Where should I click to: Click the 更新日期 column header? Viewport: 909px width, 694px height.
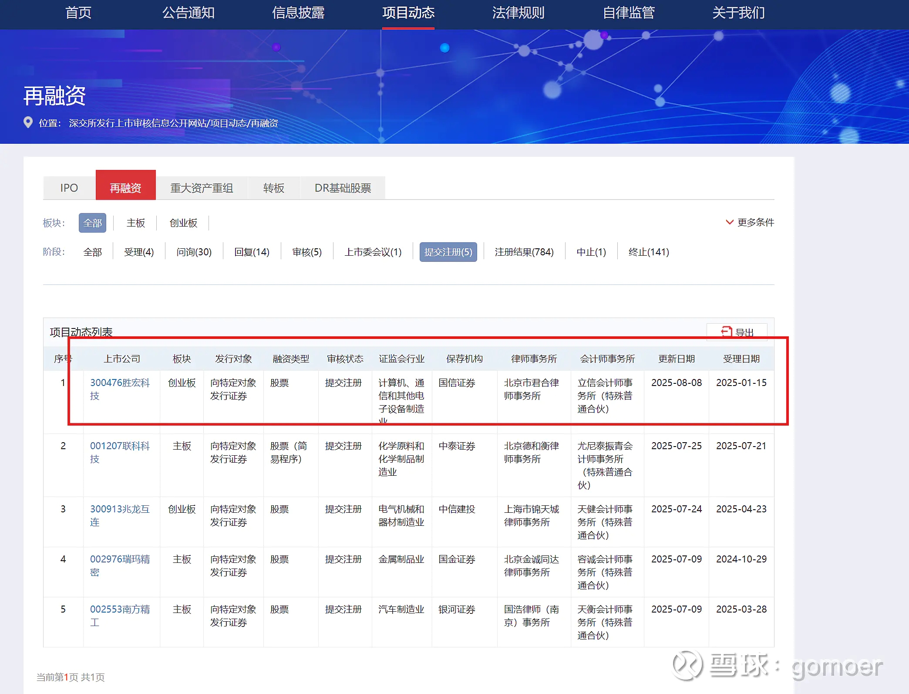coord(677,359)
